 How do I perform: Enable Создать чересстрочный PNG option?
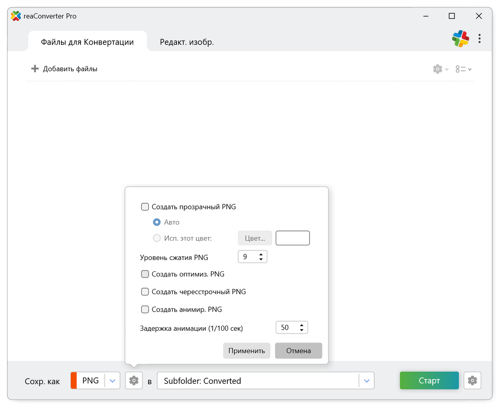tap(145, 292)
